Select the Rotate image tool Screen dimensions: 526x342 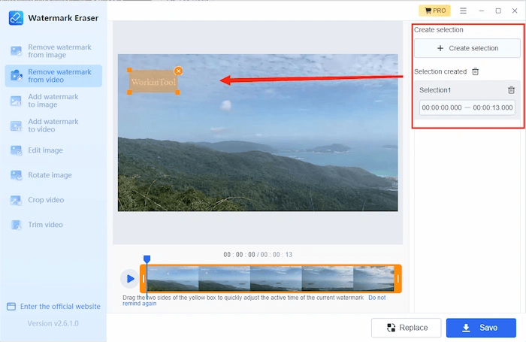[53, 175]
